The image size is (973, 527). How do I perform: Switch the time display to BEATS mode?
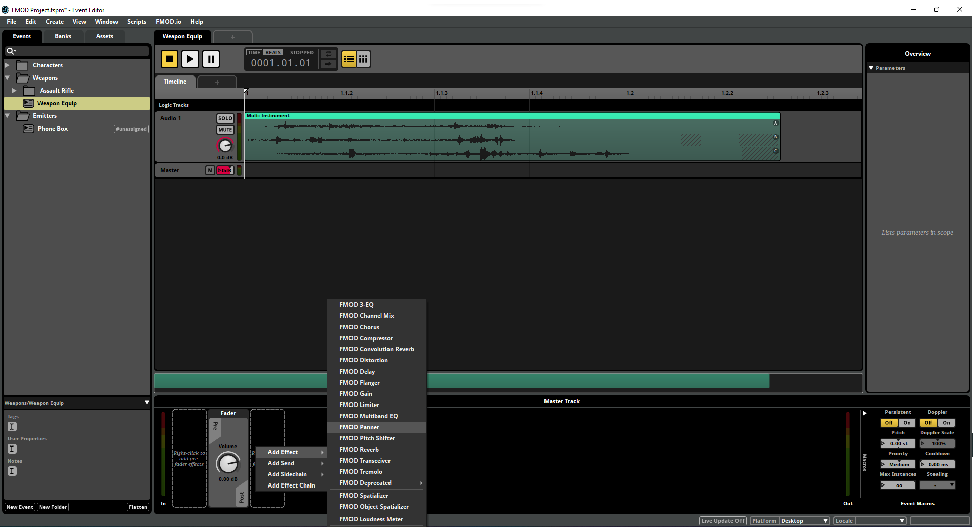[x=273, y=53]
